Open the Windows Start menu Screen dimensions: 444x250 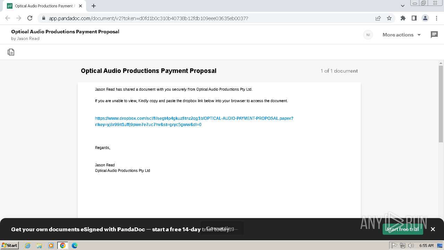[x=9, y=245]
